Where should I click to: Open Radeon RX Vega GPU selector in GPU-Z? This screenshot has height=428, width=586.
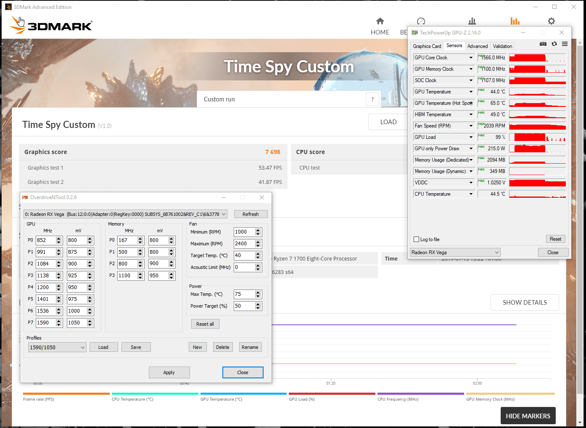pos(455,253)
